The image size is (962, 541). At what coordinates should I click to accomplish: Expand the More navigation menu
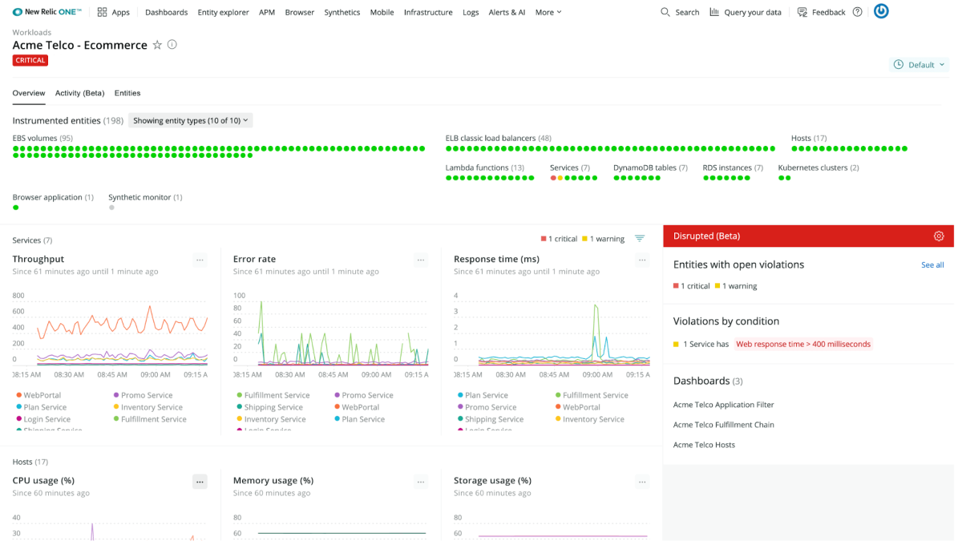tap(548, 12)
